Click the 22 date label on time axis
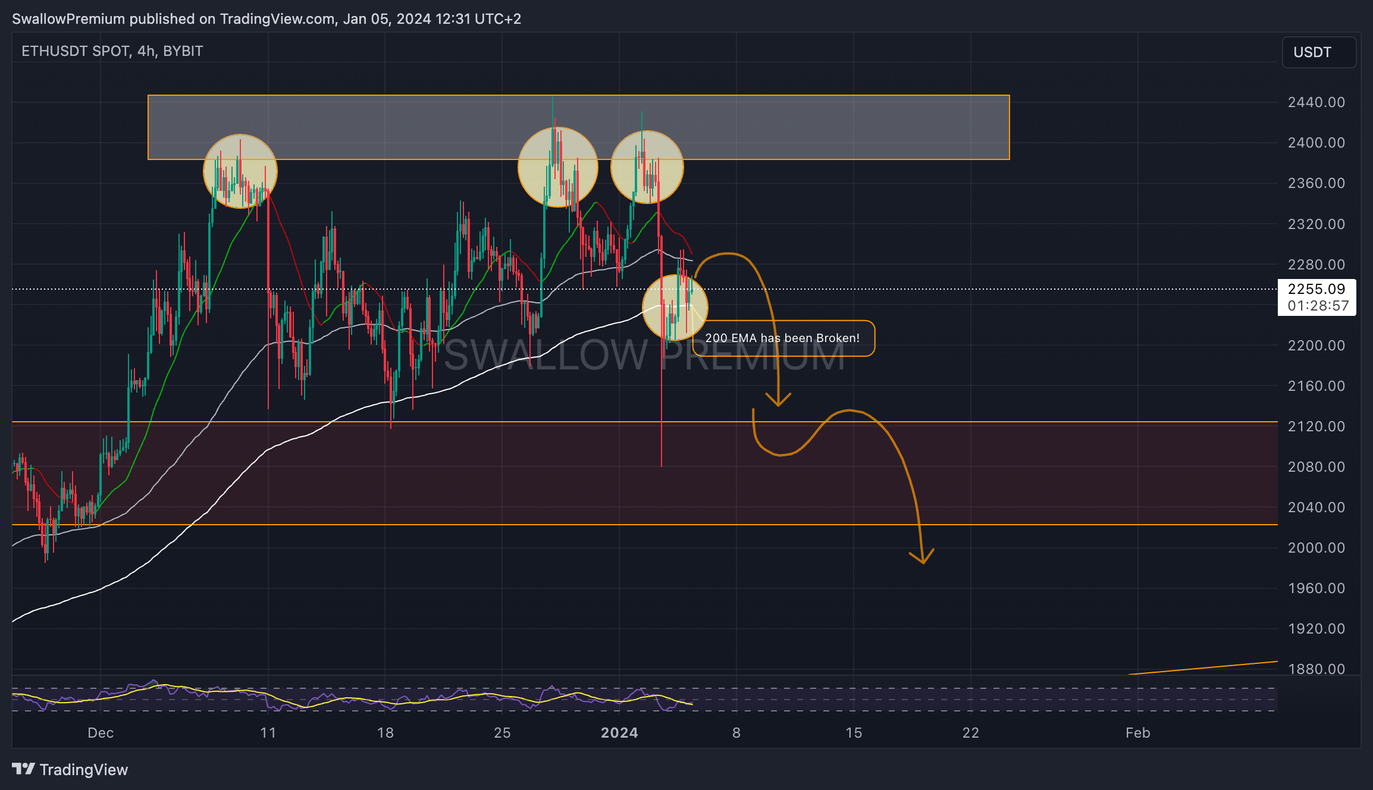The image size is (1373, 790). [x=971, y=733]
